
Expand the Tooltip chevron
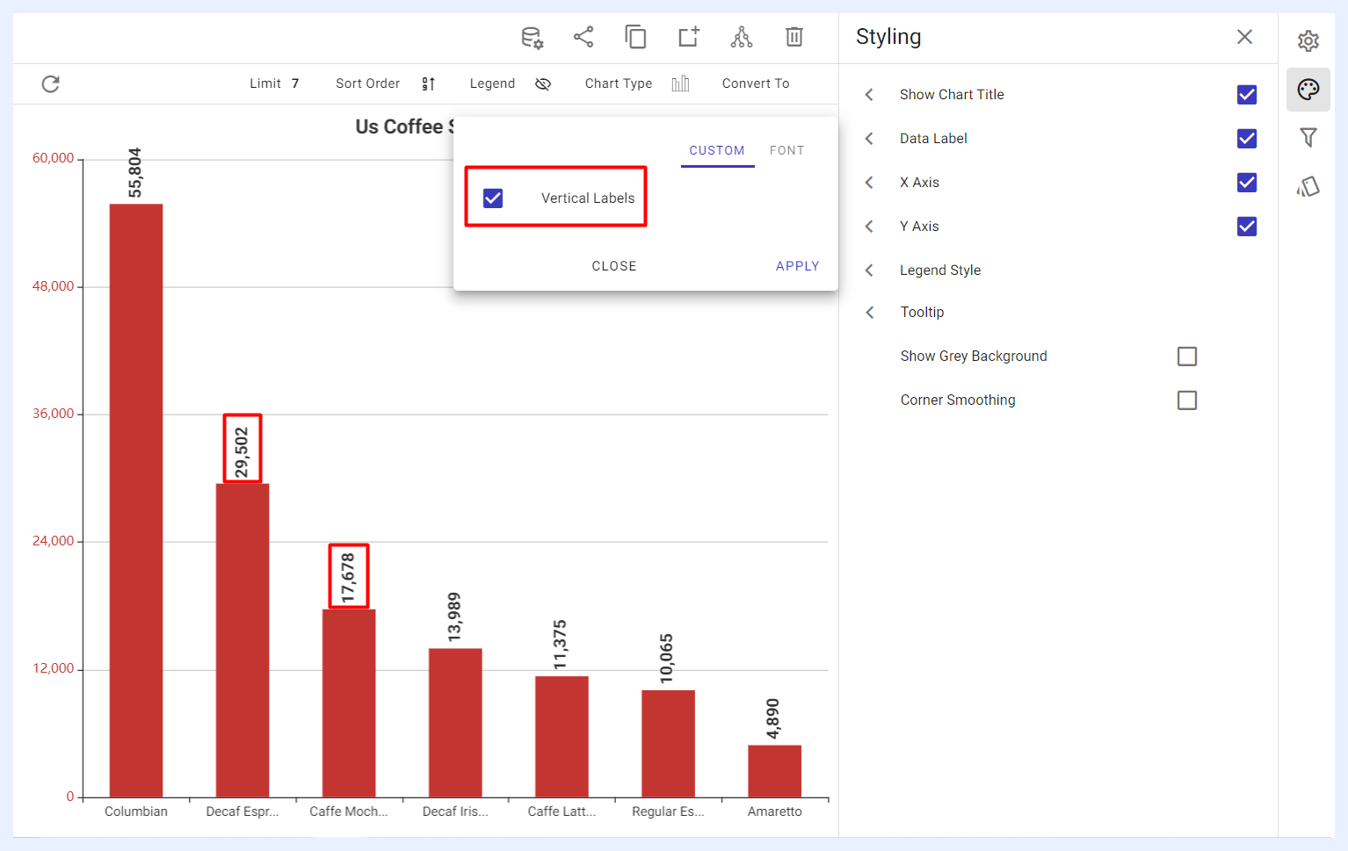869,313
